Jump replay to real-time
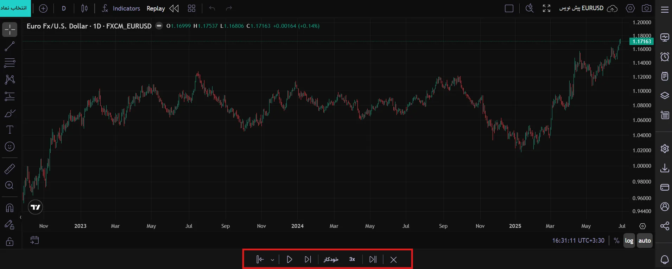 pyautogui.click(x=373, y=260)
